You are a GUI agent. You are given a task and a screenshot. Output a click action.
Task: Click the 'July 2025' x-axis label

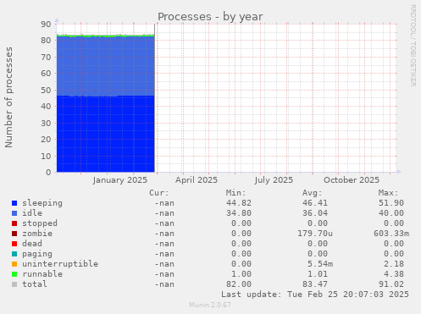(274, 180)
